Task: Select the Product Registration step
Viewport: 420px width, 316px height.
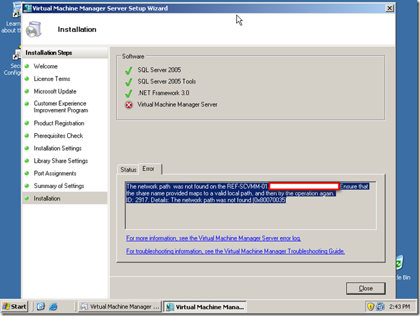Action: (59, 123)
